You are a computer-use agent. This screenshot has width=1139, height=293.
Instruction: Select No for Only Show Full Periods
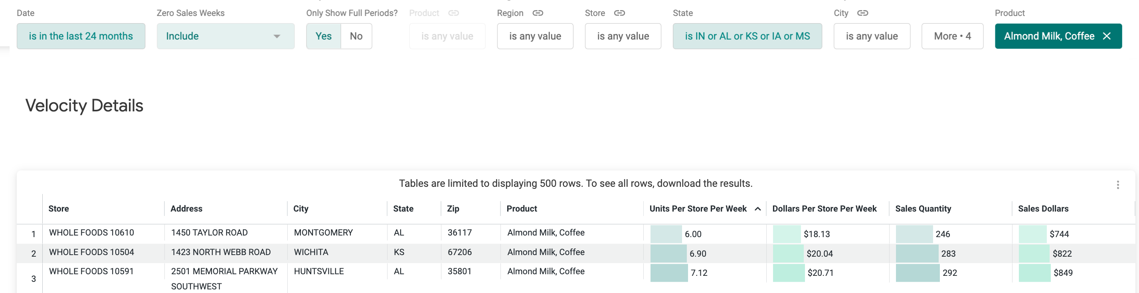pos(356,36)
